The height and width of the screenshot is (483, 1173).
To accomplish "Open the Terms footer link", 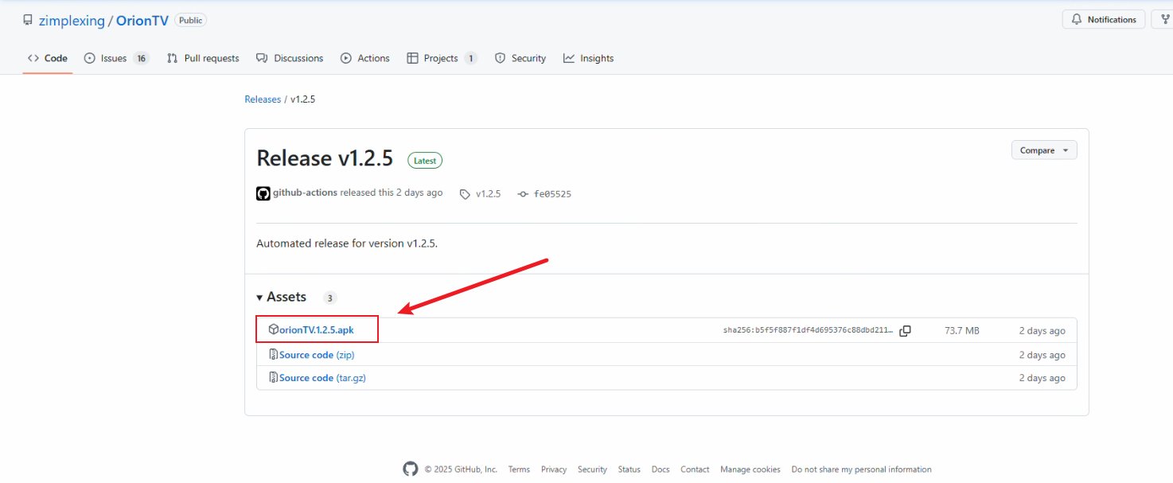I will tap(519, 469).
